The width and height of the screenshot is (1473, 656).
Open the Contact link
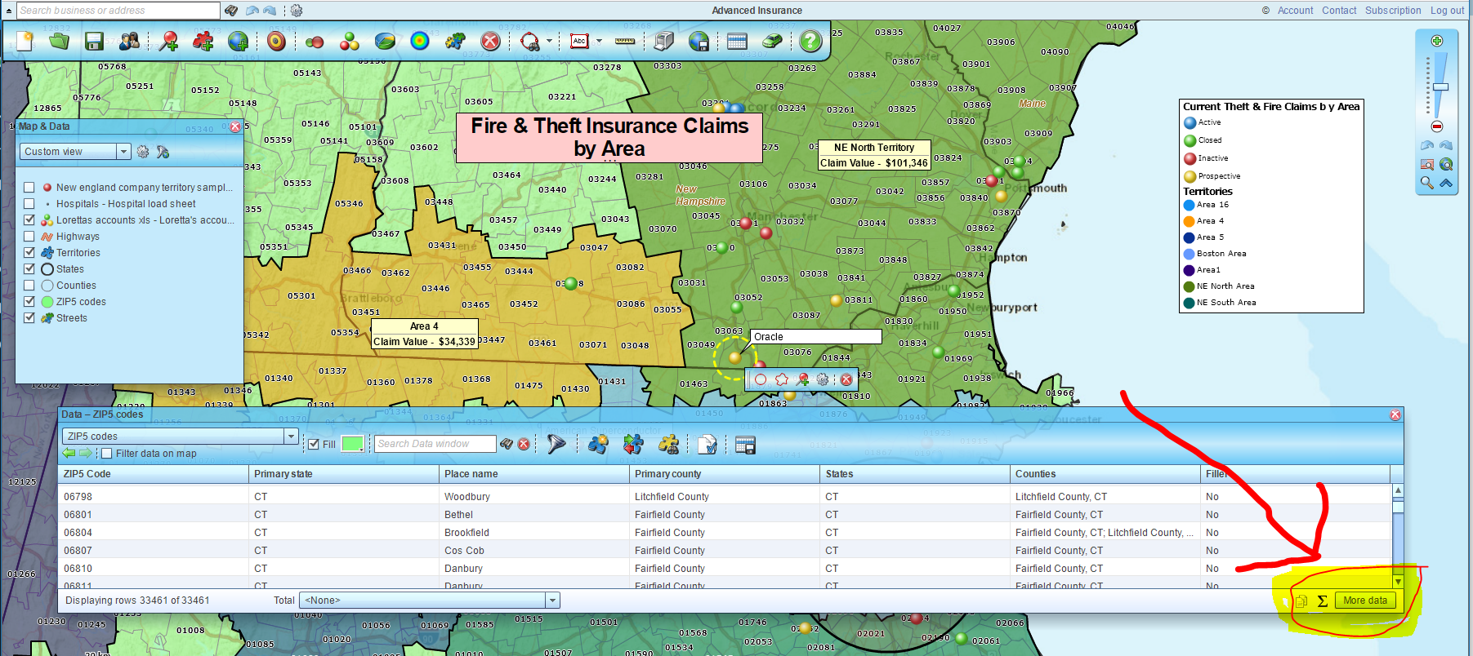pyautogui.click(x=1339, y=11)
